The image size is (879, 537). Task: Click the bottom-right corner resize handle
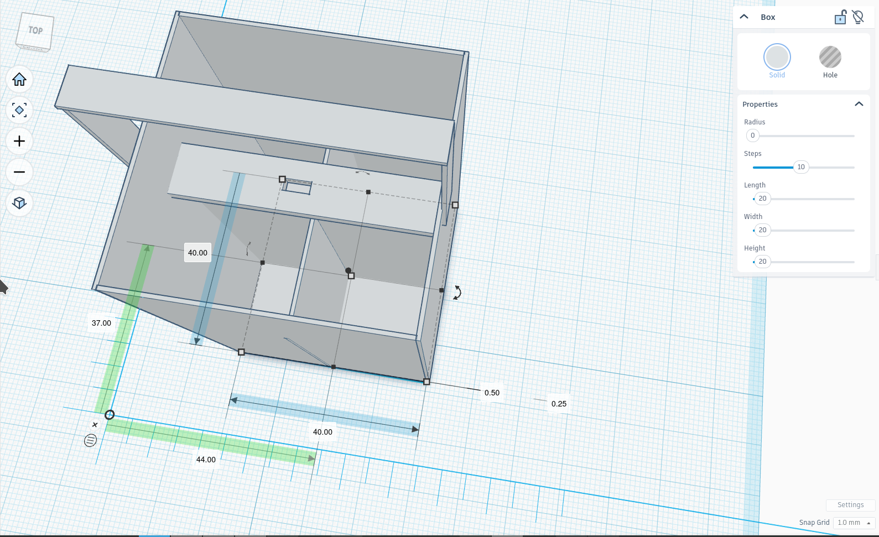pos(427,382)
